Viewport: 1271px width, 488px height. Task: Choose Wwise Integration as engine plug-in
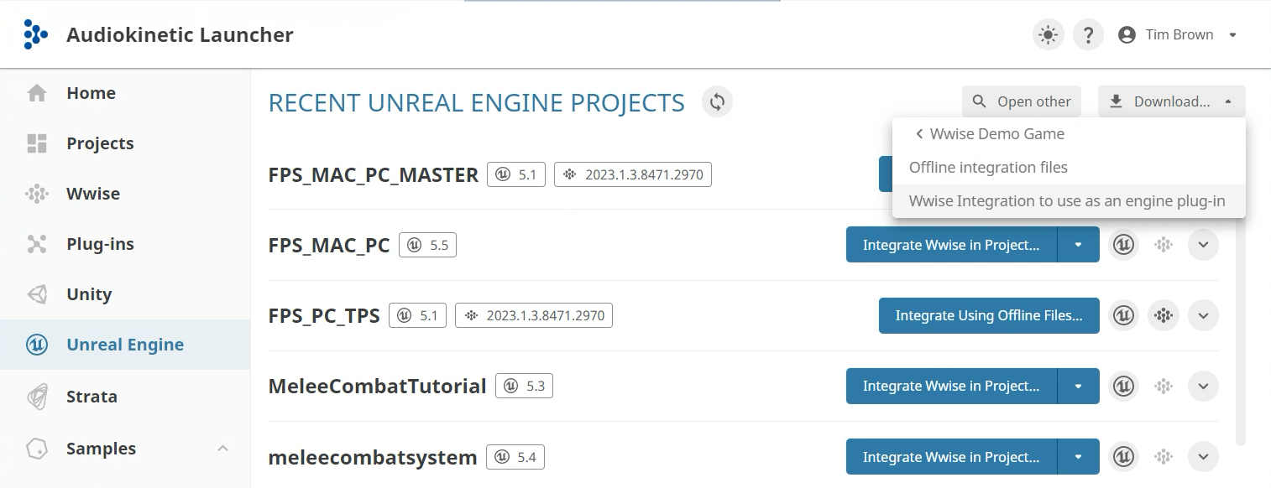1069,201
